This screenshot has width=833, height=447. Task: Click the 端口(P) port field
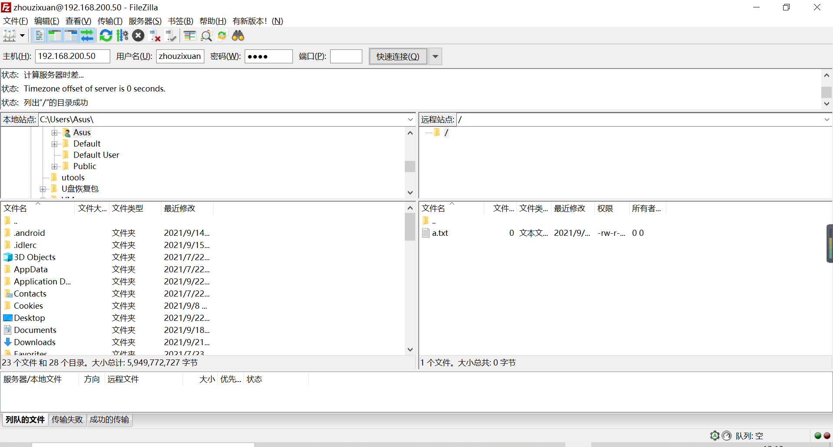pyautogui.click(x=346, y=56)
